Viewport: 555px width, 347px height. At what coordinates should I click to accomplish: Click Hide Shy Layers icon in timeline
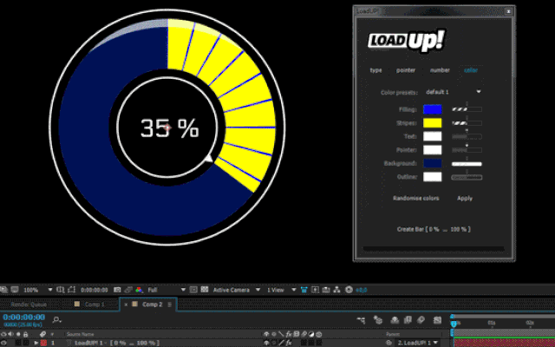(x=395, y=320)
